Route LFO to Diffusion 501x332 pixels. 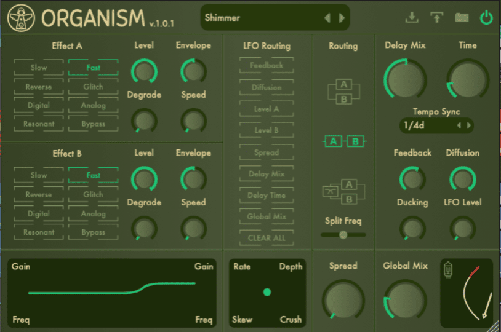tap(267, 87)
